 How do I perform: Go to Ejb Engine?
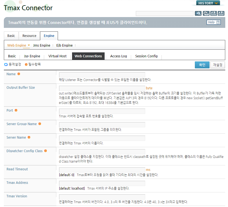(64, 45)
